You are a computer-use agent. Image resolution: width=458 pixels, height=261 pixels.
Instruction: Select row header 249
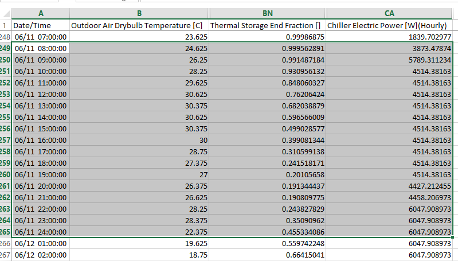6,49
